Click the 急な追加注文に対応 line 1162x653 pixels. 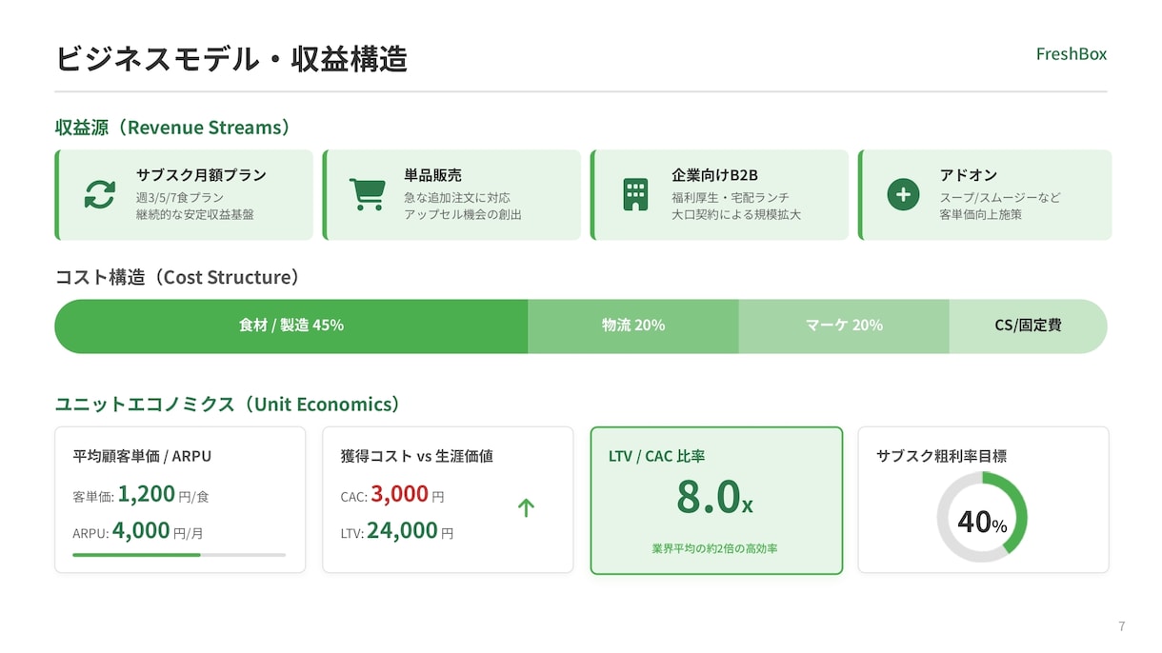pyautogui.click(x=457, y=197)
